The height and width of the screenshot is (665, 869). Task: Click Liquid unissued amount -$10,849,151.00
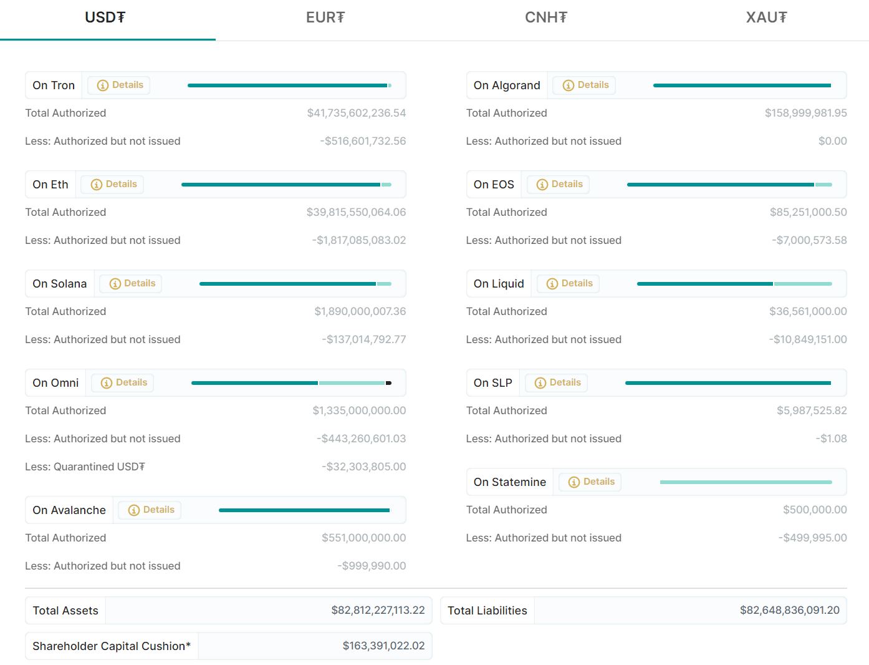808,339
